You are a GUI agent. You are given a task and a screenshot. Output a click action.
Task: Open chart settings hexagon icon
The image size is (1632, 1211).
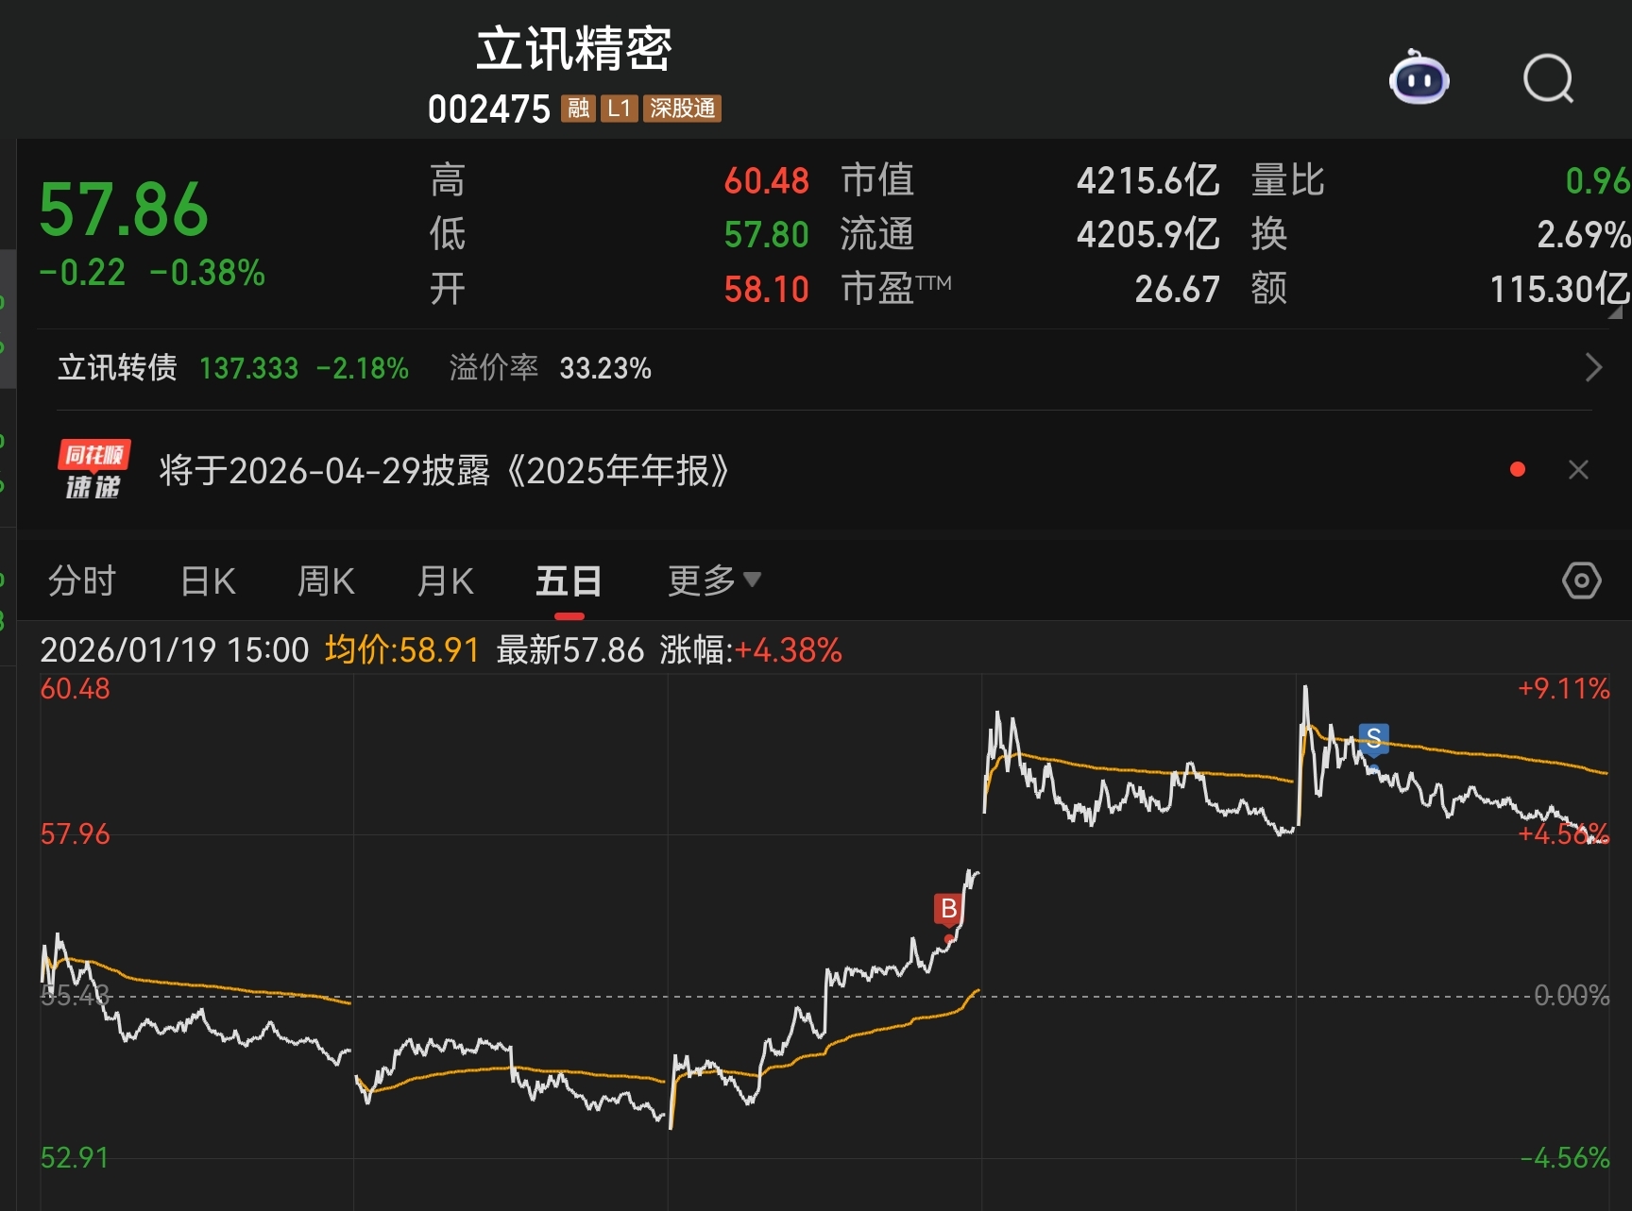pyautogui.click(x=1582, y=580)
